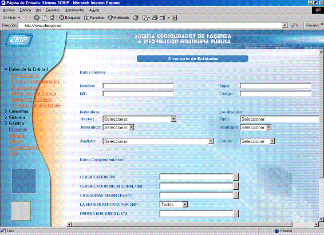Open the Tutorial link
Viewport: 324px width, 235px height.
(x=17, y=136)
